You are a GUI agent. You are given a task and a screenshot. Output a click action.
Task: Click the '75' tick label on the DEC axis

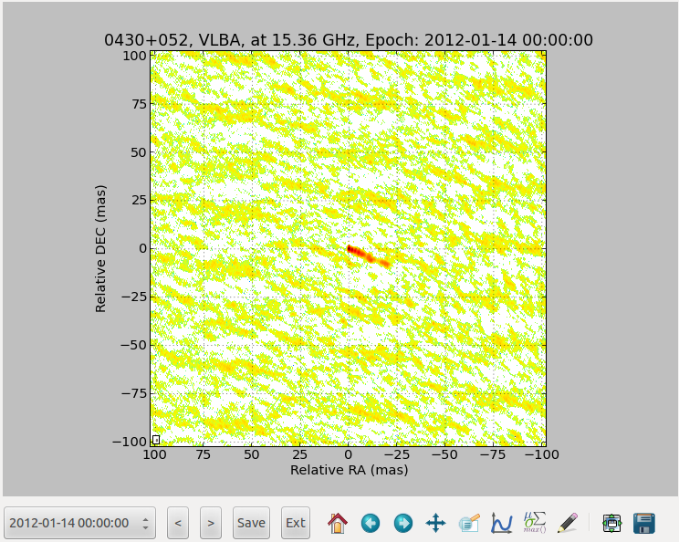(x=139, y=104)
